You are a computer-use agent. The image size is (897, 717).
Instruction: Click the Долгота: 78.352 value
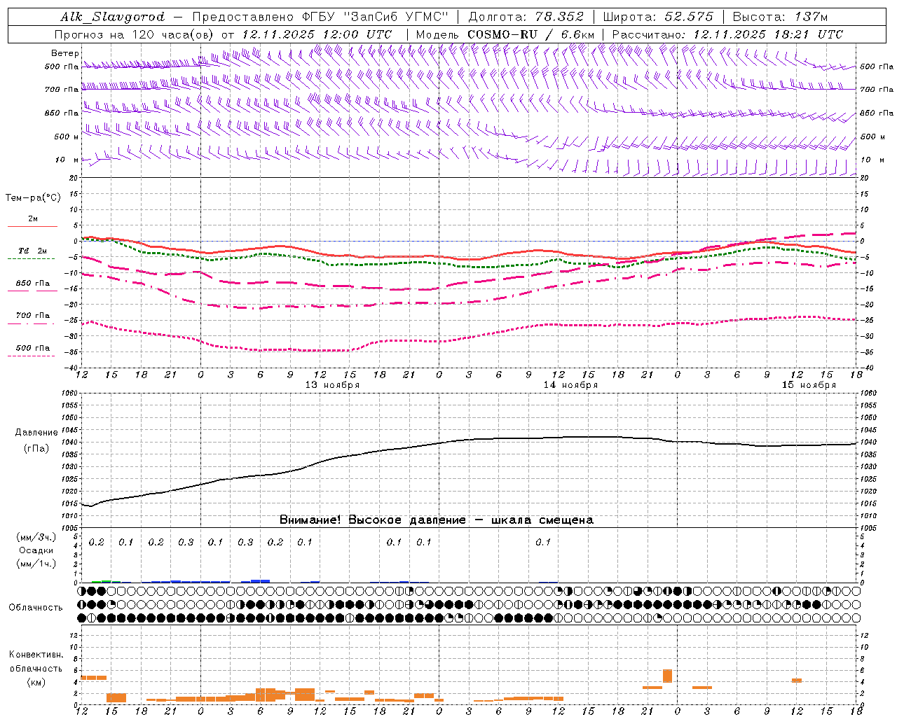525,17
